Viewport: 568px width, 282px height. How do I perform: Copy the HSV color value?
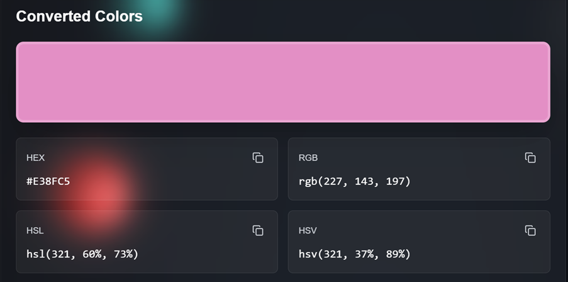530,231
